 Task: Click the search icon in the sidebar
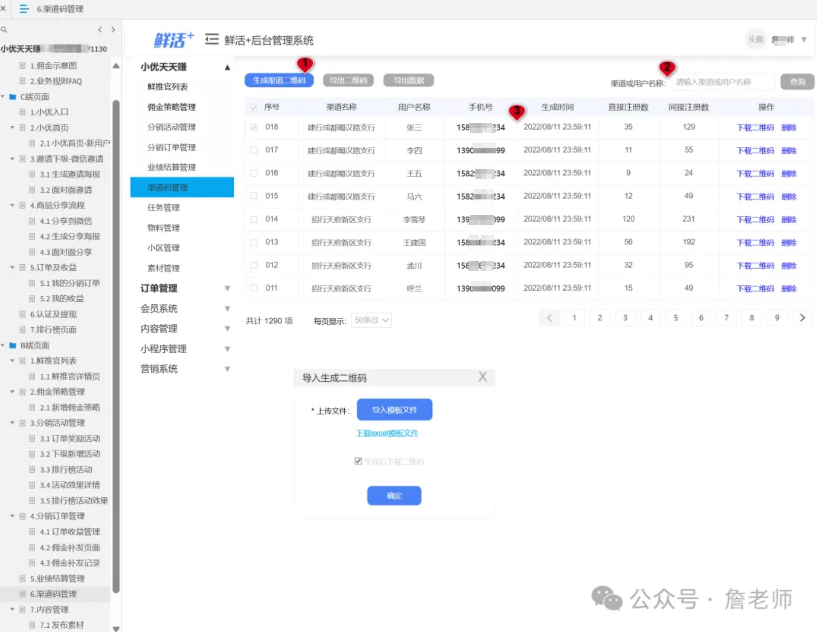click(4, 29)
